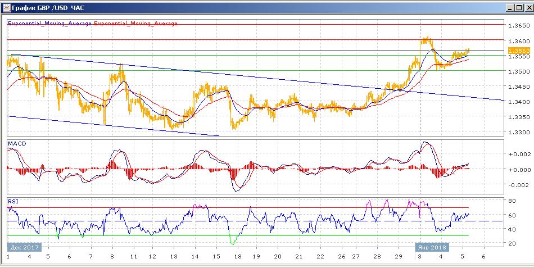Click the 1.3300 price axis label

(519, 133)
